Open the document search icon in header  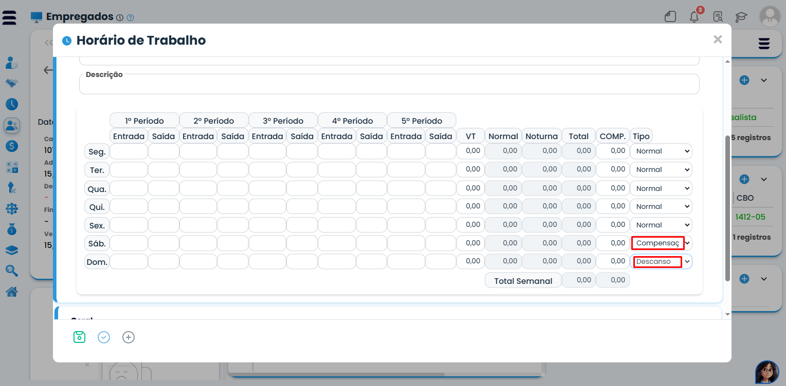[718, 17]
